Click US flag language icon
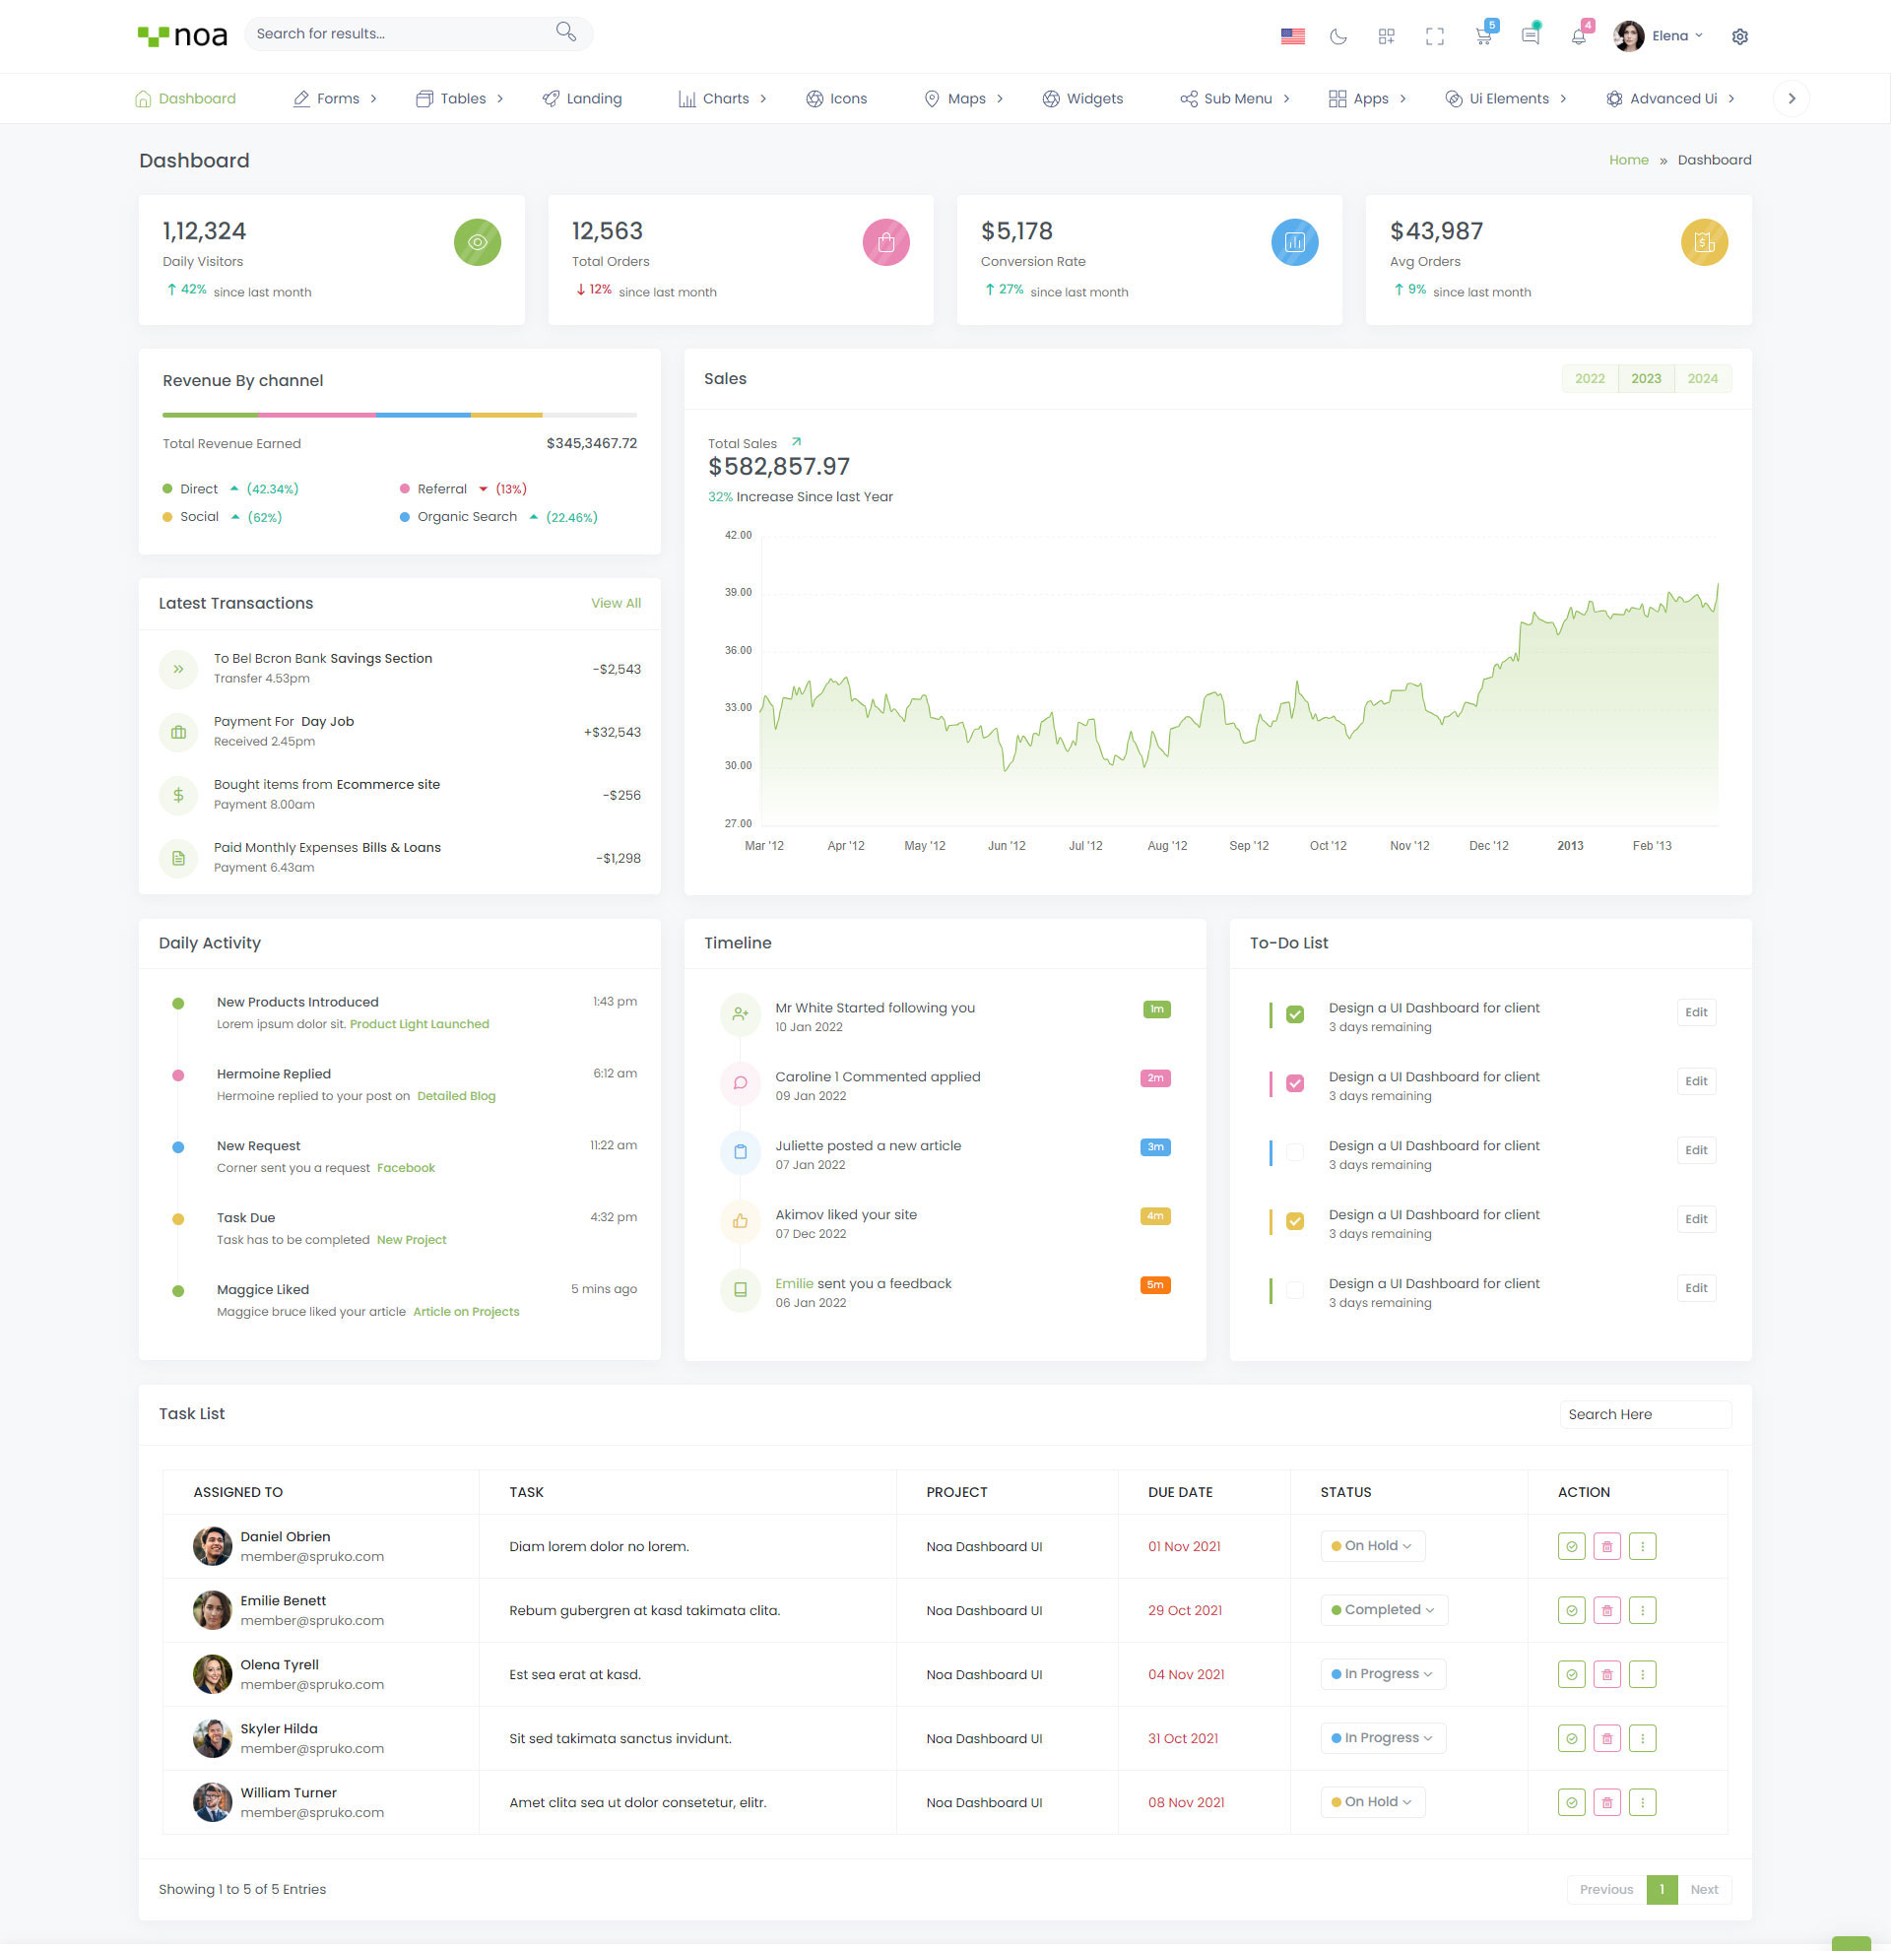The height and width of the screenshot is (1951, 1891). [1292, 36]
